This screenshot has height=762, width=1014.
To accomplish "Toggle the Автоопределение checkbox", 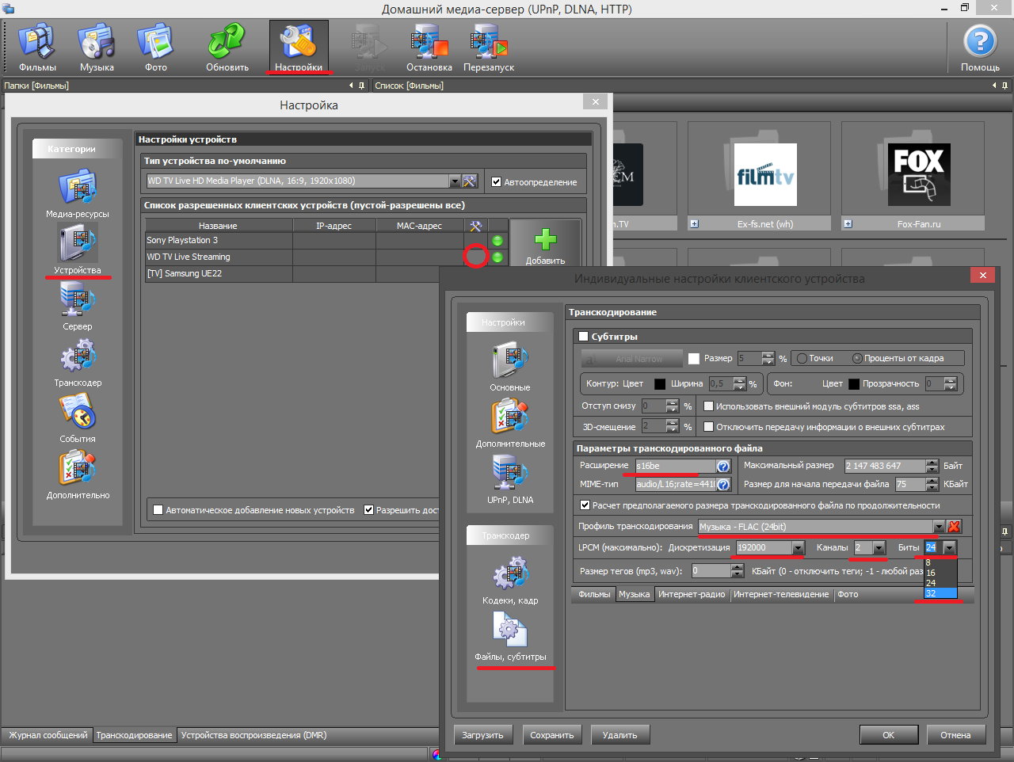I will point(497,182).
